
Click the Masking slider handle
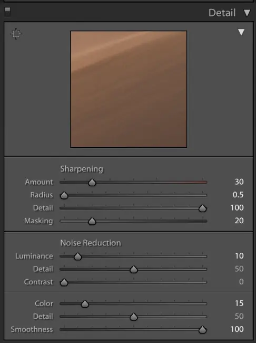pos(92,221)
